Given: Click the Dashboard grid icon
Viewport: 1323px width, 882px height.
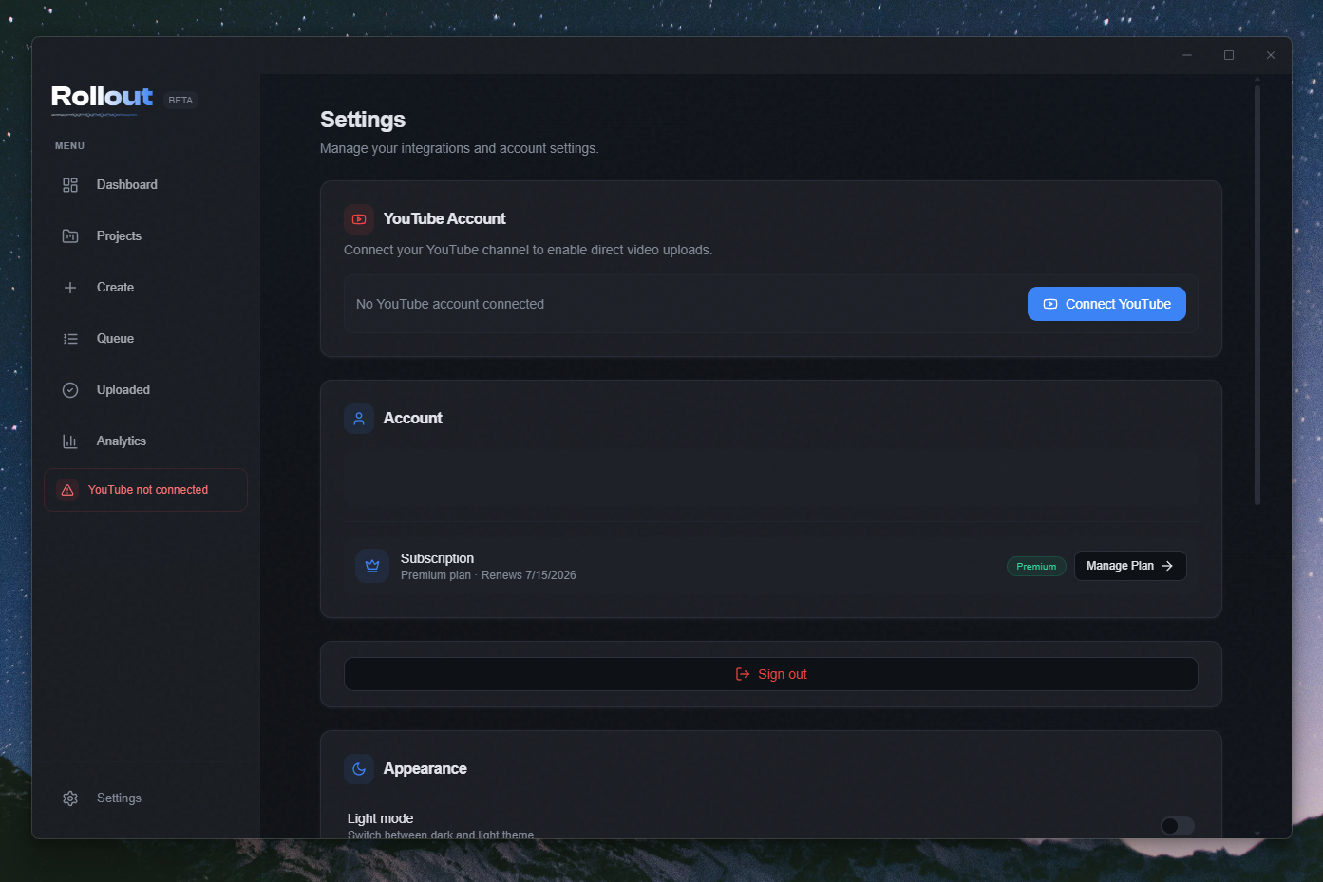Looking at the screenshot, I should click(x=70, y=185).
